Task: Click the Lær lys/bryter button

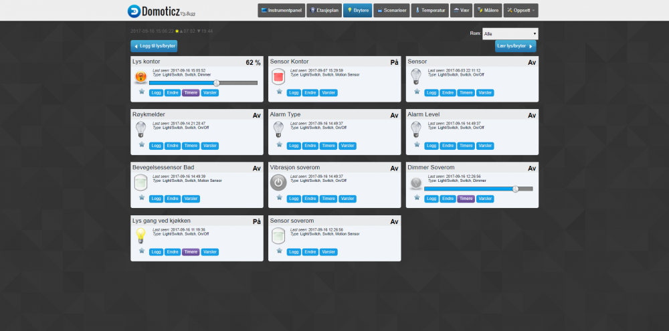Action: (515, 46)
